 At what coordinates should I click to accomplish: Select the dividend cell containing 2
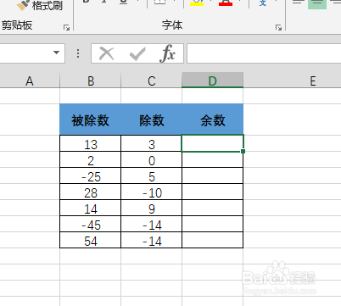tap(91, 159)
